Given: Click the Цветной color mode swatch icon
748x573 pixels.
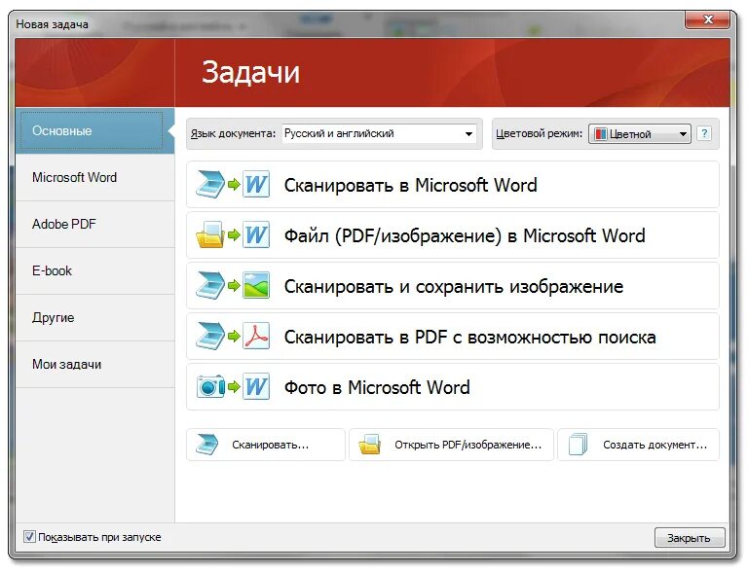Looking at the screenshot, I should coord(601,134).
